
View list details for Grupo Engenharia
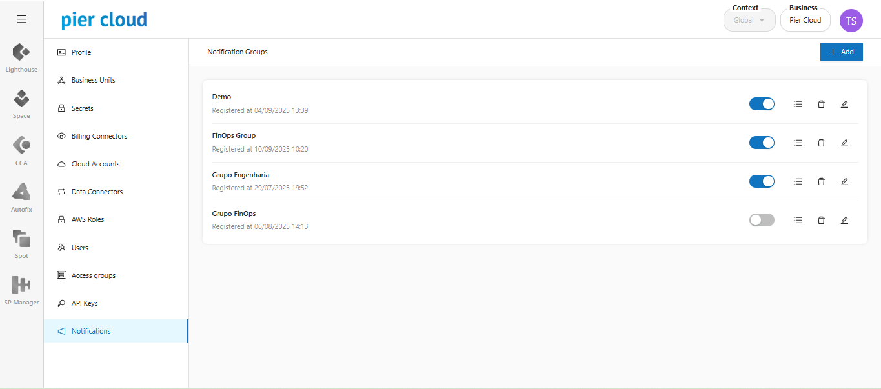(798, 181)
